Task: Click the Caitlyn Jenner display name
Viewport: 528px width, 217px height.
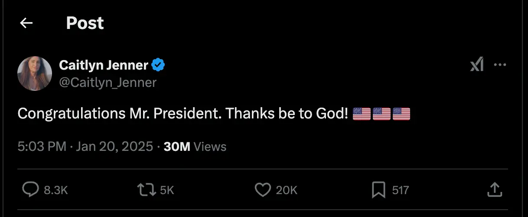Action: (x=104, y=65)
